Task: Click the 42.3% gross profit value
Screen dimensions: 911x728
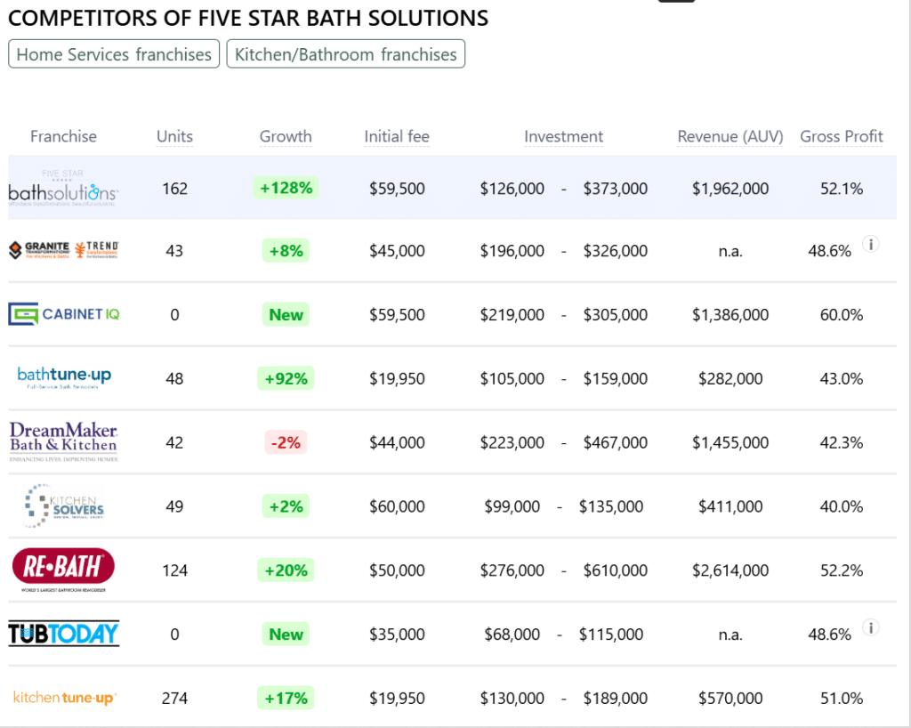Action: [842, 442]
